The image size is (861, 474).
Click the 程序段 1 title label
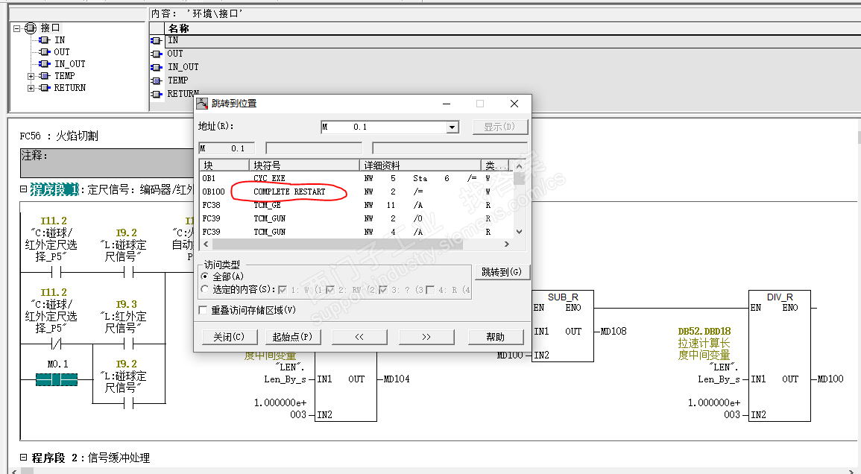click(55, 189)
